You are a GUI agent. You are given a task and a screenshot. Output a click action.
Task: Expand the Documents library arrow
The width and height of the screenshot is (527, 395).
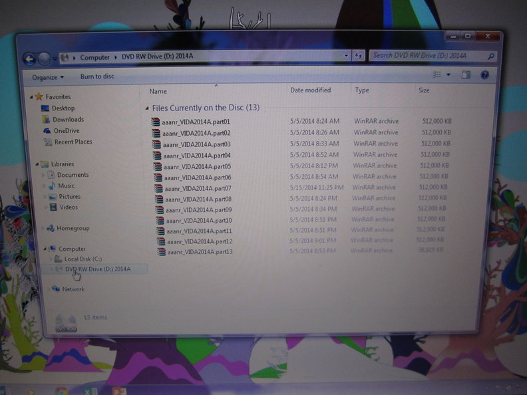click(x=43, y=175)
